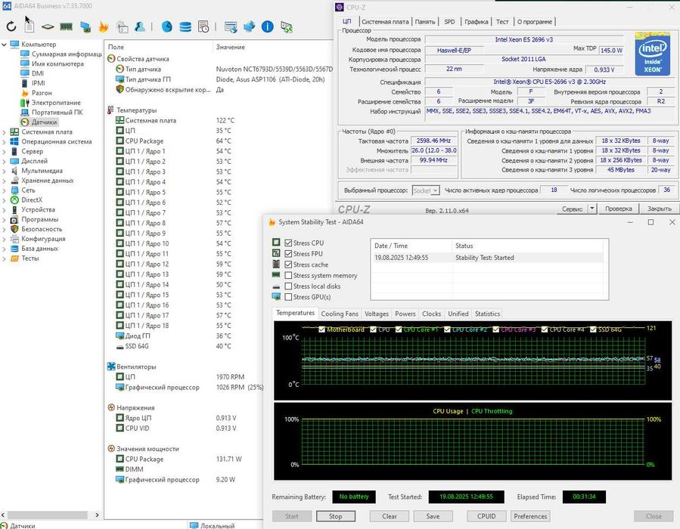
Task: Toggle Motherboard graph legend checkbox
Action: point(321,329)
